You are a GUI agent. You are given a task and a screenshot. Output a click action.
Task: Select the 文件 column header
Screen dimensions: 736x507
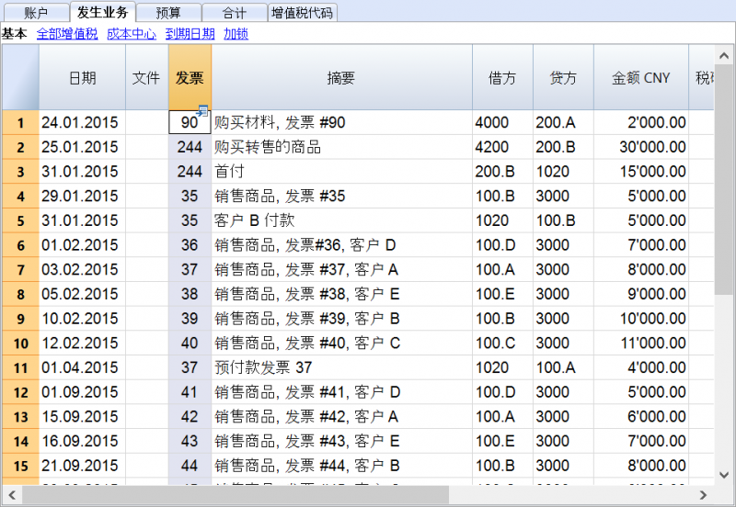pos(146,77)
